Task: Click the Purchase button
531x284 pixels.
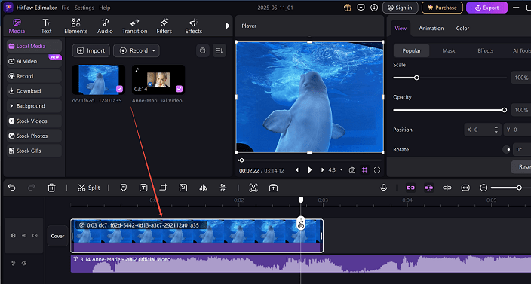Action: coord(442,8)
